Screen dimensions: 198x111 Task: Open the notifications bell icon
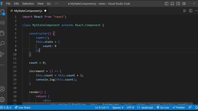click(196, 108)
